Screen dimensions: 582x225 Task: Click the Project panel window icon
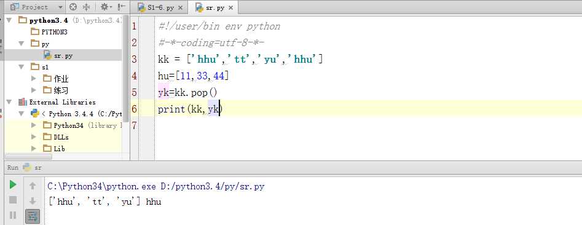point(15,7)
